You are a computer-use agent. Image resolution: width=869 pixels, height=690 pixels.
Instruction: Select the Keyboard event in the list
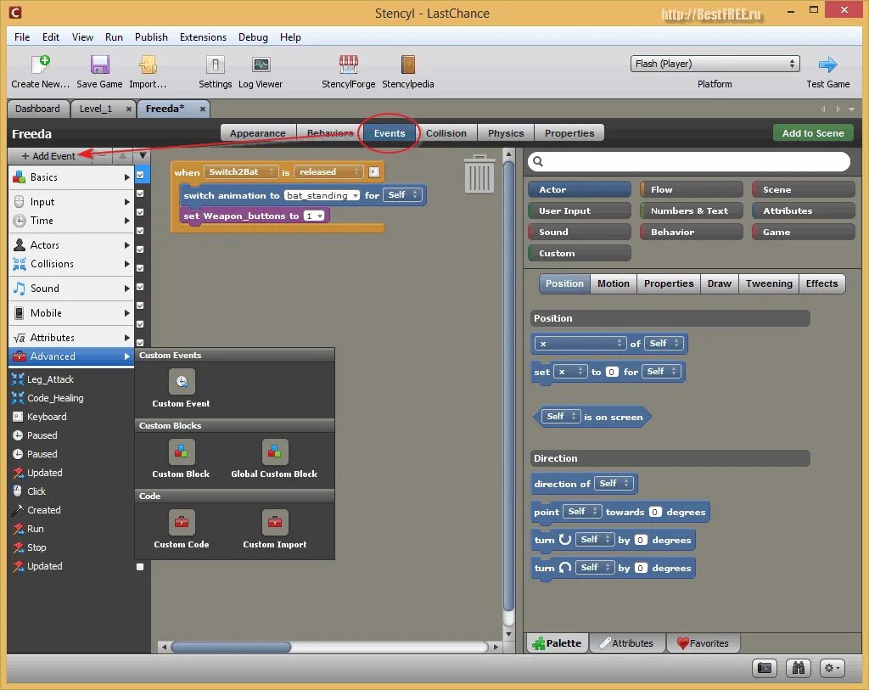click(47, 417)
